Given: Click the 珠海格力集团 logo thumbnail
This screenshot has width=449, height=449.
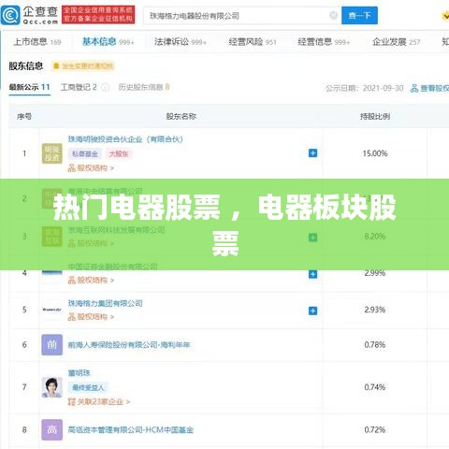Looking at the screenshot, I should point(52,310).
